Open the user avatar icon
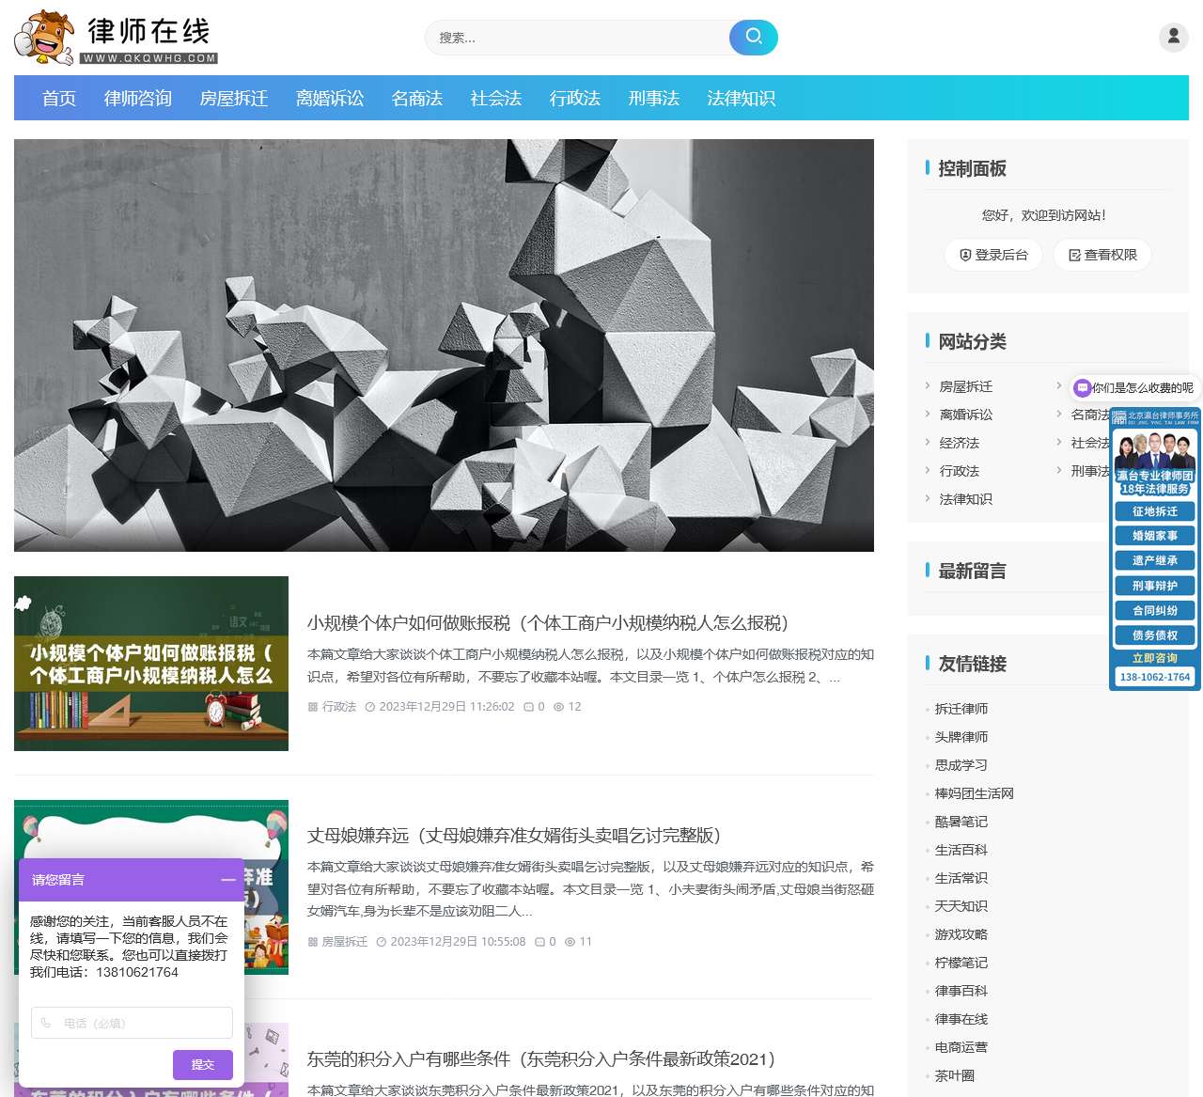 tap(1173, 37)
